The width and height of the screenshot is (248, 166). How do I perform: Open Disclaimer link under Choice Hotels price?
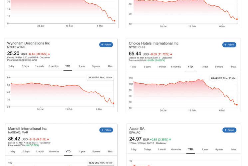pos(167,58)
